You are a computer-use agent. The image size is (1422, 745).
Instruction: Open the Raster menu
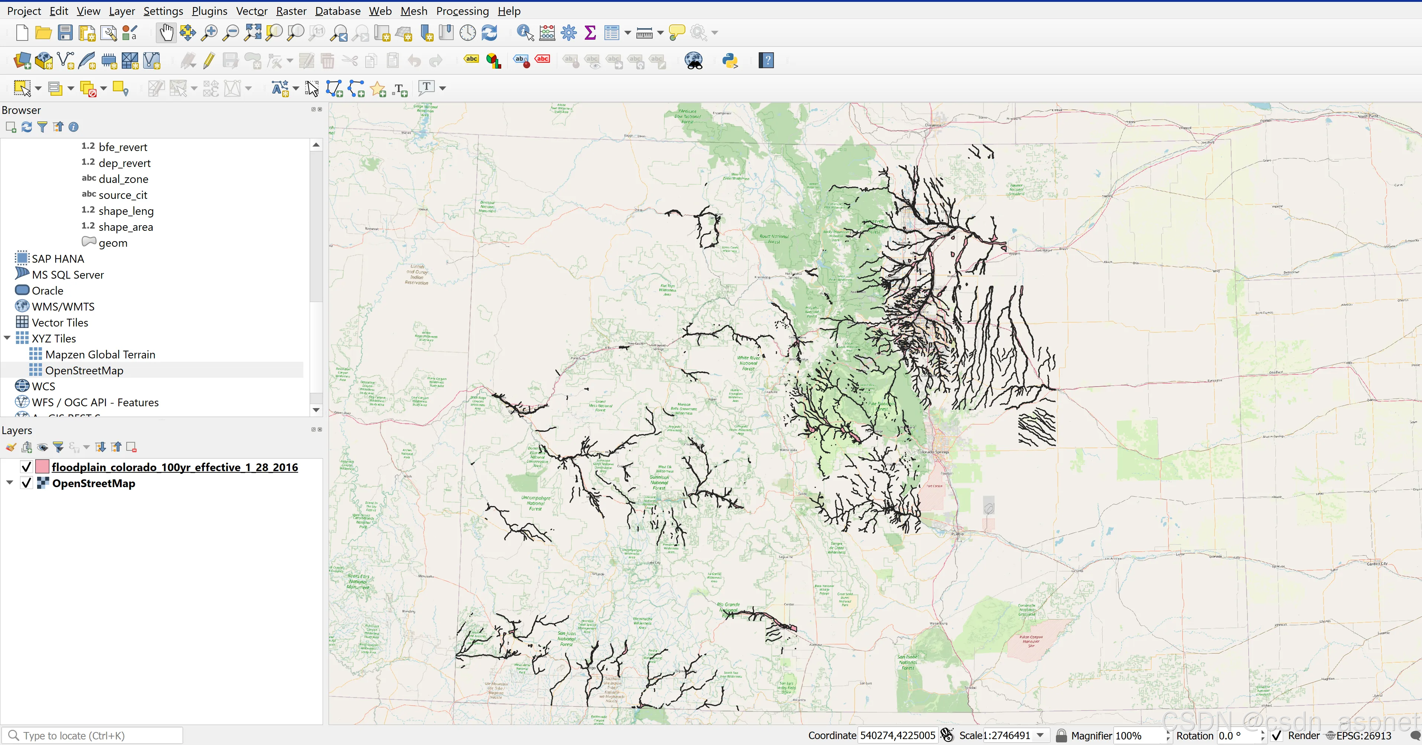(x=291, y=11)
